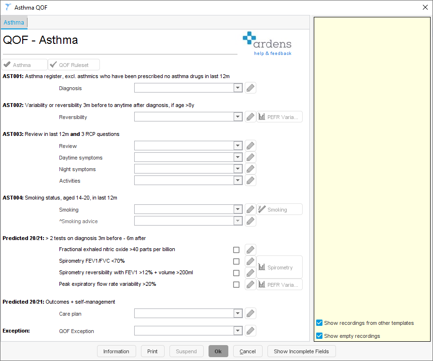Open the Smoking template button
433x361 pixels.
tap(279, 210)
